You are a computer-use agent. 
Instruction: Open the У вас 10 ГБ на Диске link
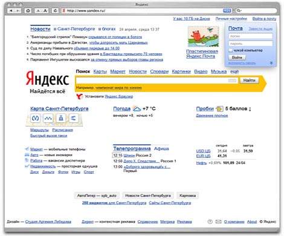[x=192, y=19]
